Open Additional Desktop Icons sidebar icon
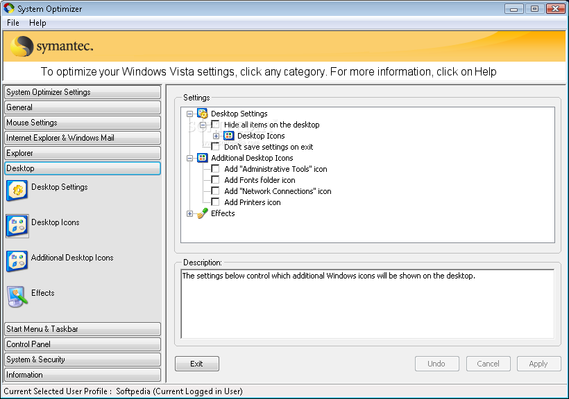 coord(17,260)
